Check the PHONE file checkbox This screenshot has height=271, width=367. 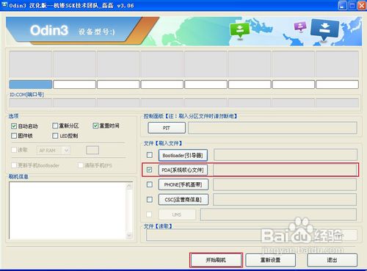[150, 184]
